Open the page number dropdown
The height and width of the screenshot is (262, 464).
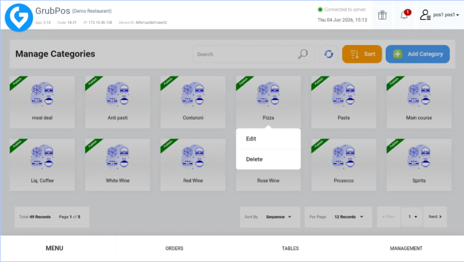pyautogui.click(x=412, y=217)
